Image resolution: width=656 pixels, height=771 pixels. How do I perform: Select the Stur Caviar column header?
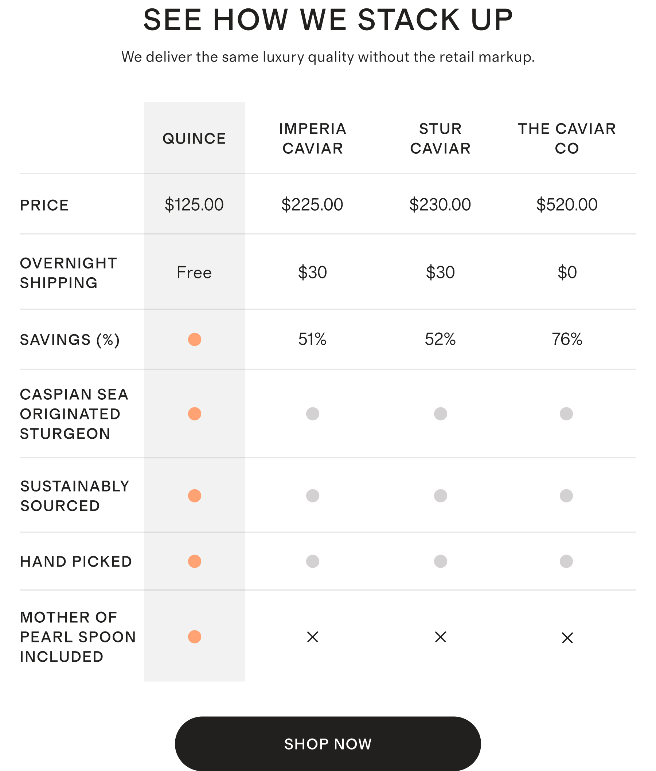point(441,139)
